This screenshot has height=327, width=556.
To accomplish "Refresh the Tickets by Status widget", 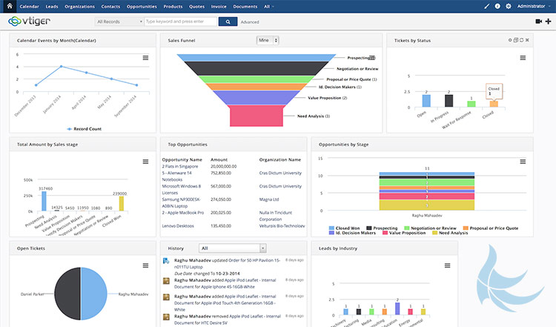I will pyautogui.click(x=522, y=40).
